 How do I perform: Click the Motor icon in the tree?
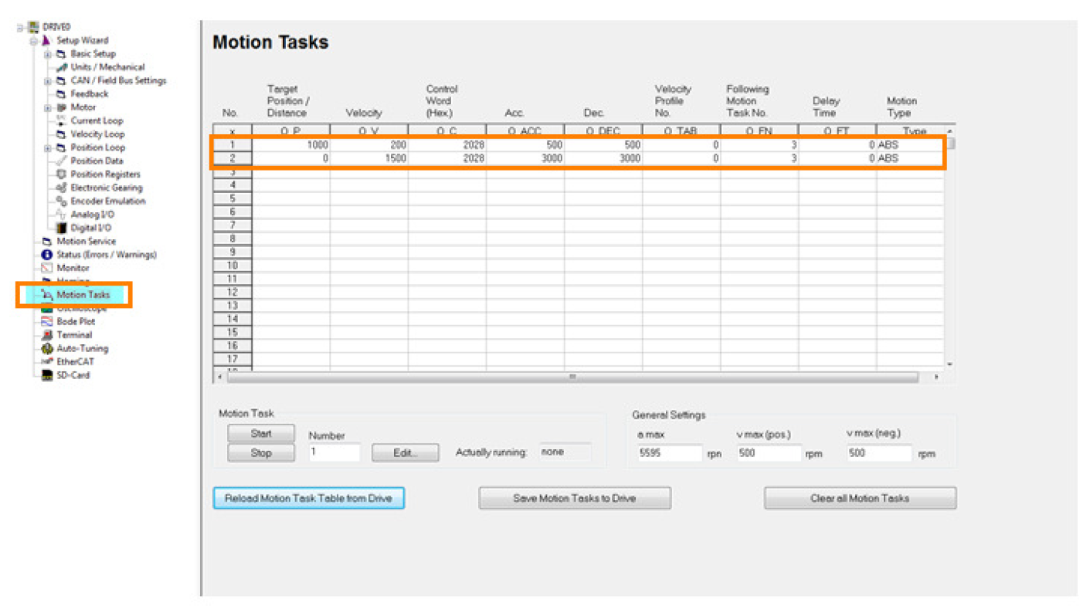tap(61, 107)
